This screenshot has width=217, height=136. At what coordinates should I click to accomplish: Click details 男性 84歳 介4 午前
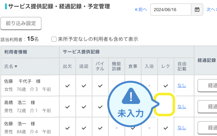point(28,132)
